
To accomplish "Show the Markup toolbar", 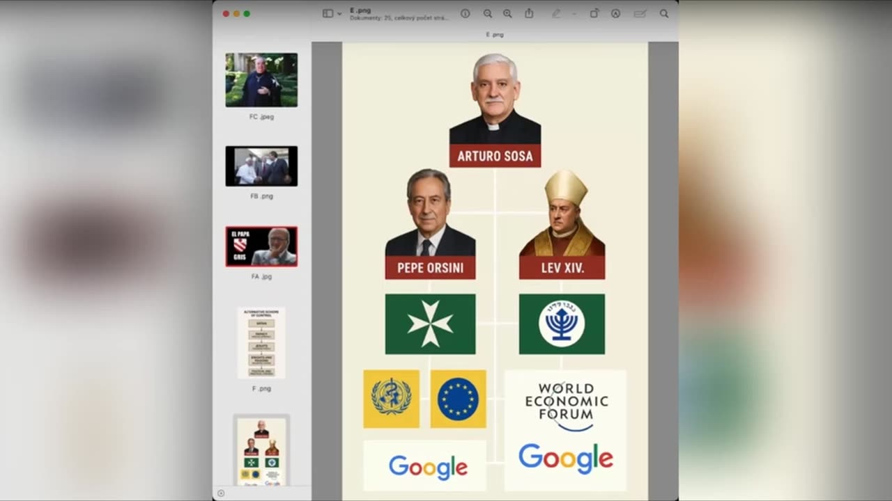I will pyautogui.click(x=615, y=13).
